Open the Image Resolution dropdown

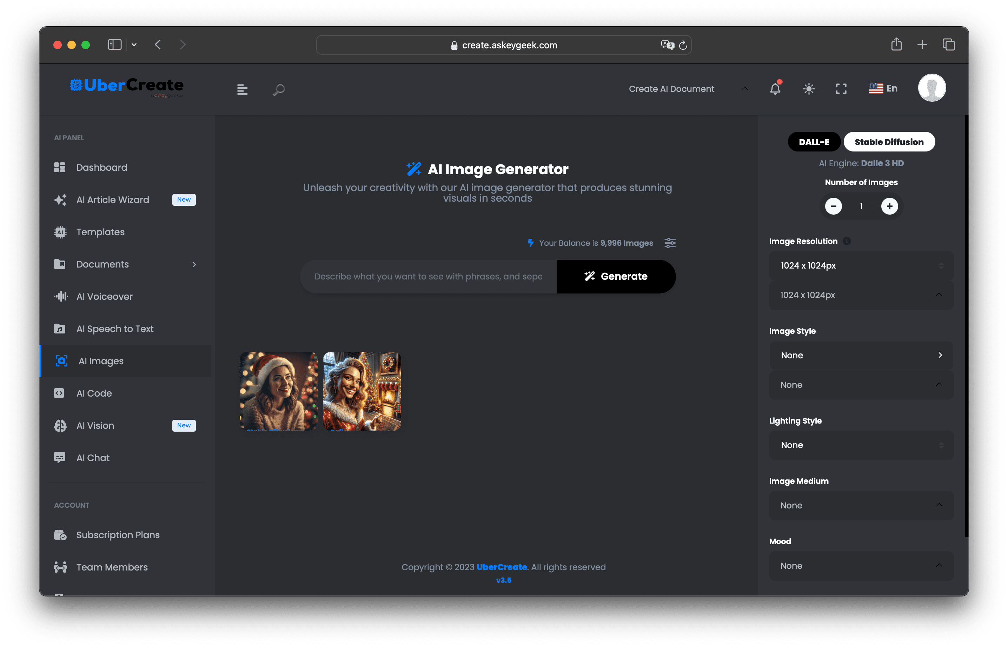point(861,265)
